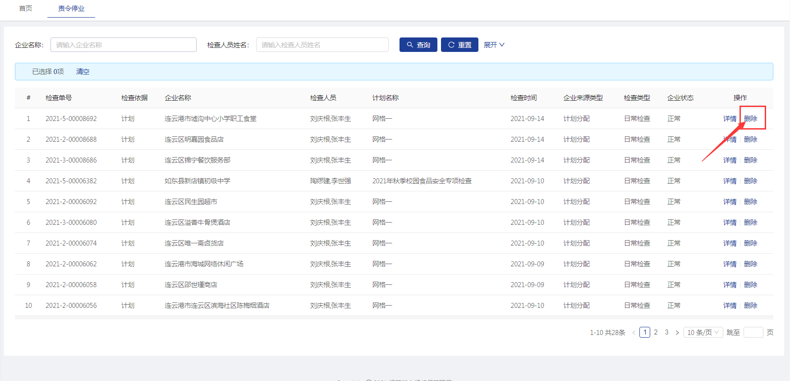Click the 查询 search button
This screenshot has width=790, height=381.
click(x=418, y=45)
